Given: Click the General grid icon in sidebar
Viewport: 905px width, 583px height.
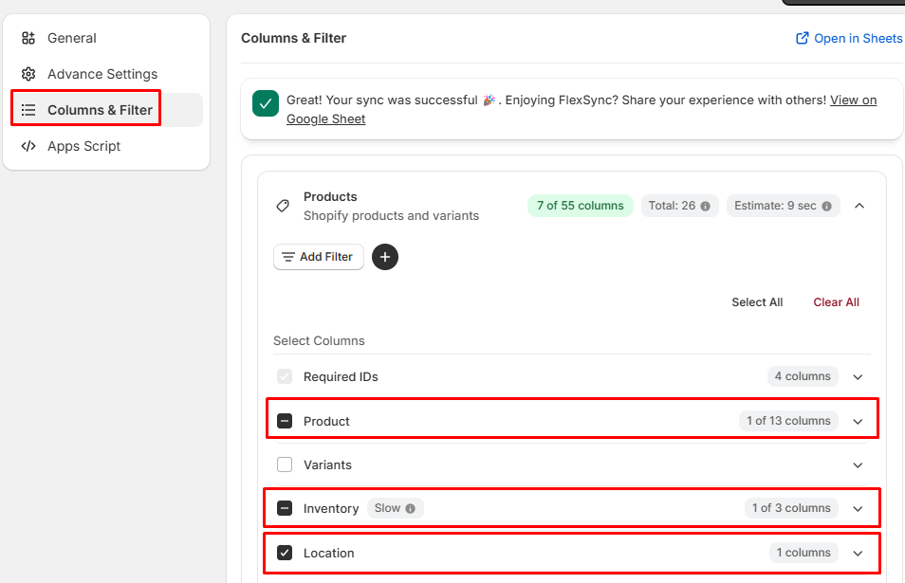Looking at the screenshot, I should point(28,38).
